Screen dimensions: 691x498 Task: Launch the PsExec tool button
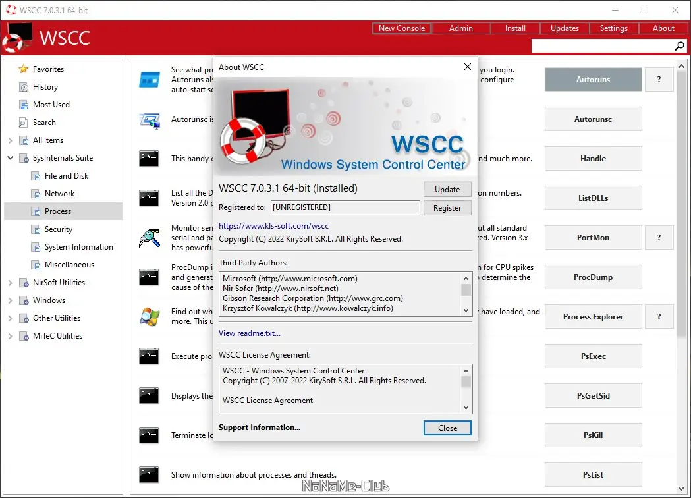tap(593, 356)
